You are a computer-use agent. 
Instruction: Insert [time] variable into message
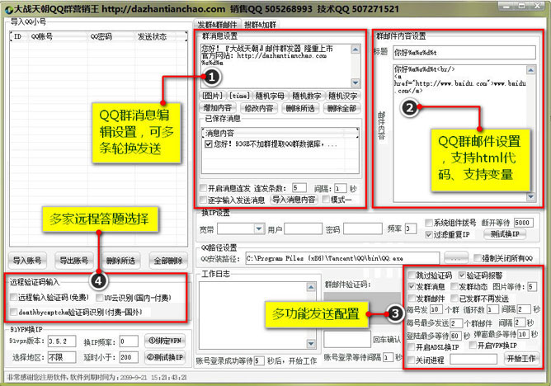click(x=239, y=96)
